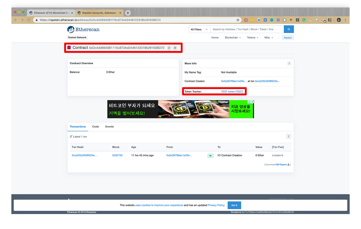Screen dimensions: 361x229
Task: Open creation txn 0xcb25b3038f523e... in More Info
Action: [267, 81]
